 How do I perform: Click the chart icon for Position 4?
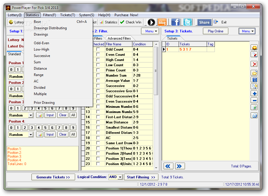pyautogui.click(x=40, y=135)
